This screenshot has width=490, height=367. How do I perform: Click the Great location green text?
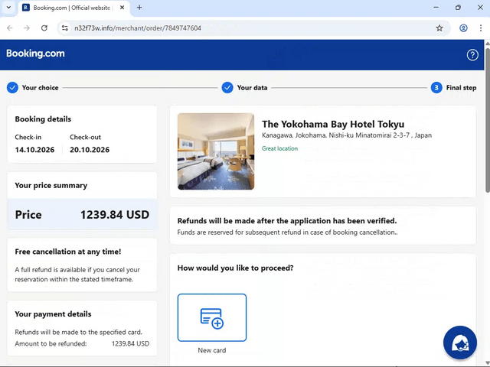[279, 148]
